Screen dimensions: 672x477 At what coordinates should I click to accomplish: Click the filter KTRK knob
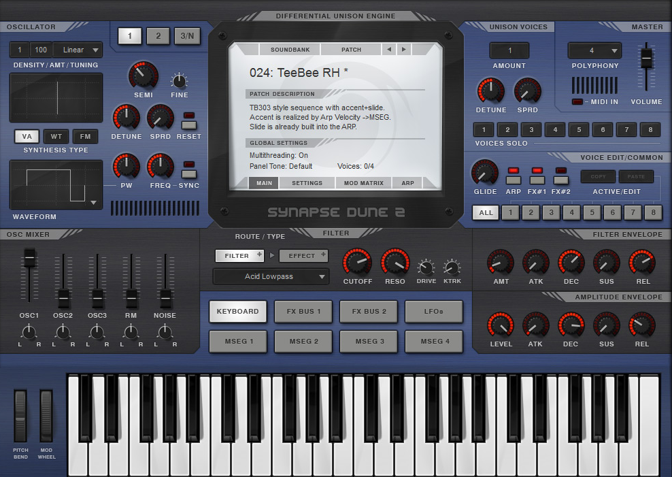click(x=452, y=267)
